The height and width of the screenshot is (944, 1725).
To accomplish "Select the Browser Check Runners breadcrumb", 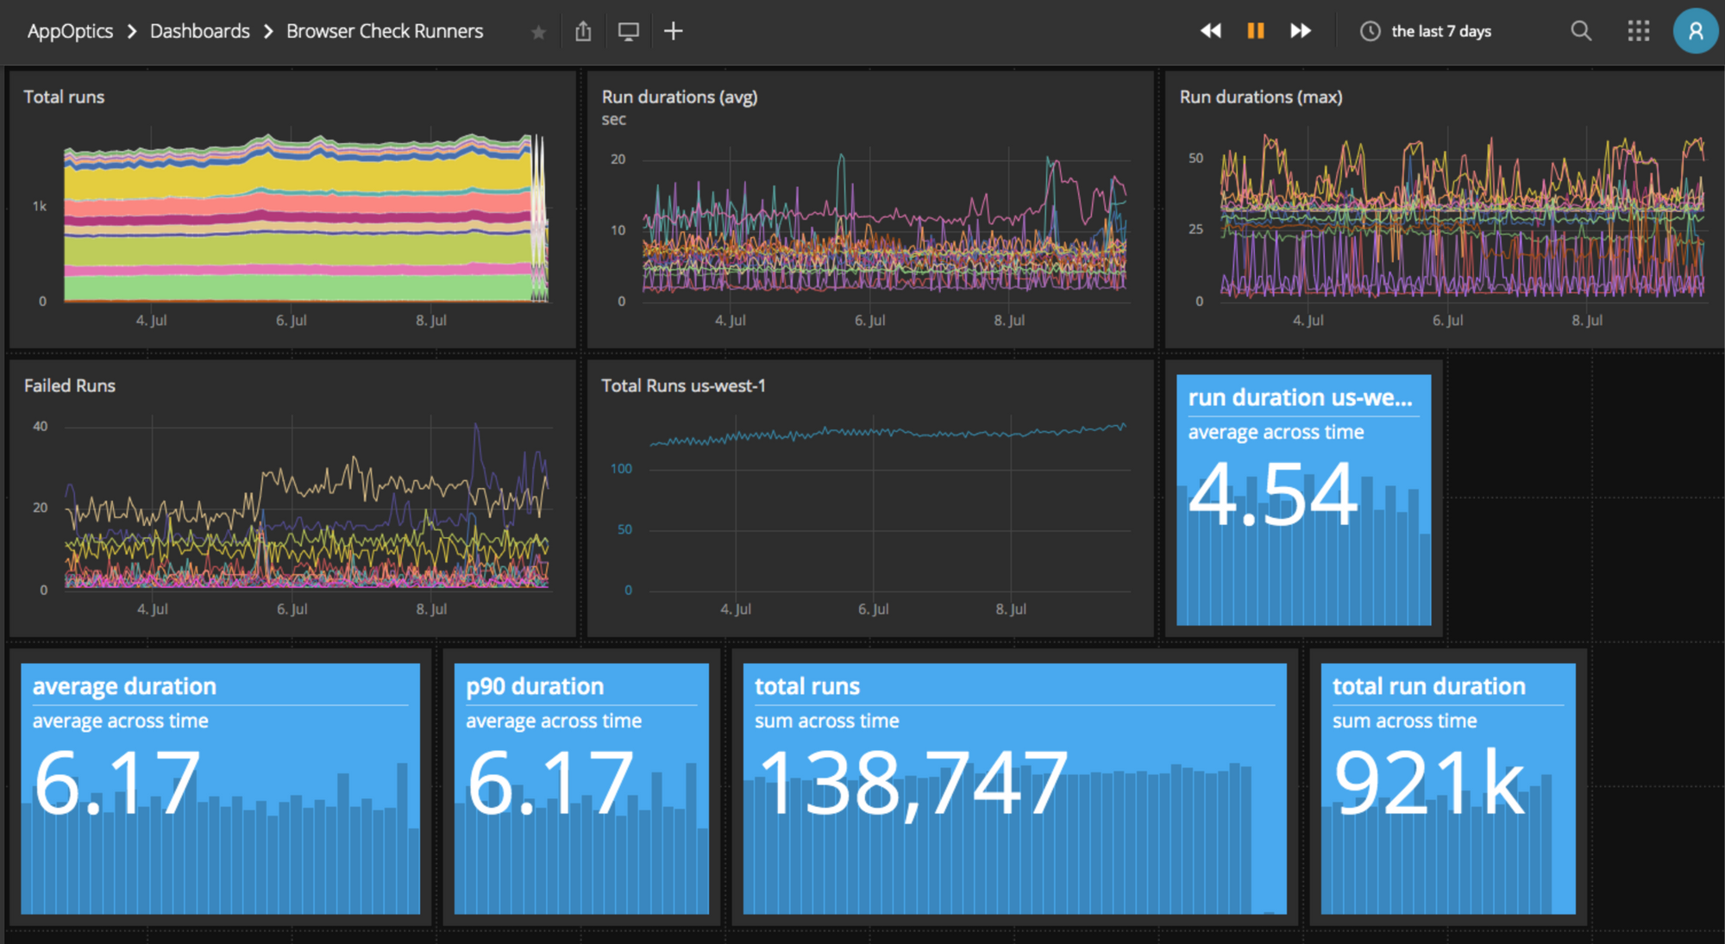I will point(385,31).
